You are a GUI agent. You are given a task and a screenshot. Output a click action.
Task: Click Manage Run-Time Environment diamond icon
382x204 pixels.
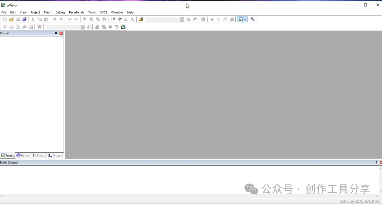pyautogui.click(x=110, y=27)
